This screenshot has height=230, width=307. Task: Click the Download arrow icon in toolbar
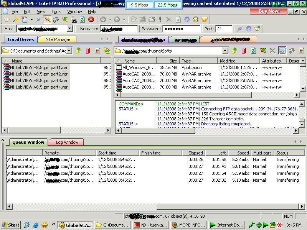point(103,20)
